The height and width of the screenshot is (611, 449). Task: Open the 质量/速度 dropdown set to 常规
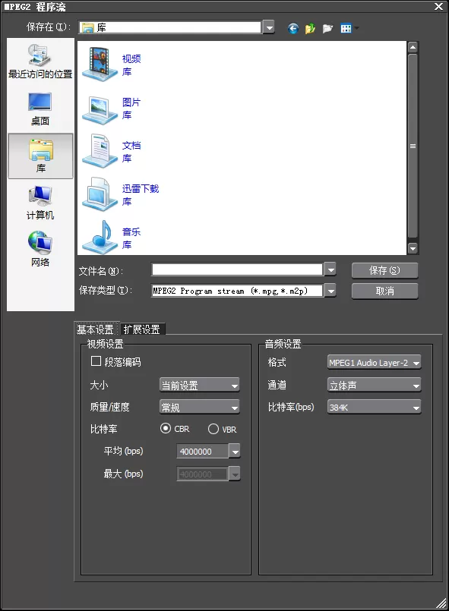[199, 407]
